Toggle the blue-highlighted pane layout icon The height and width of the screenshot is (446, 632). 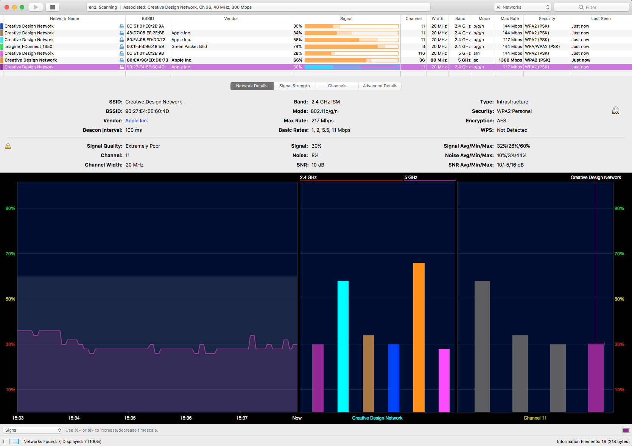(x=15, y=441)
